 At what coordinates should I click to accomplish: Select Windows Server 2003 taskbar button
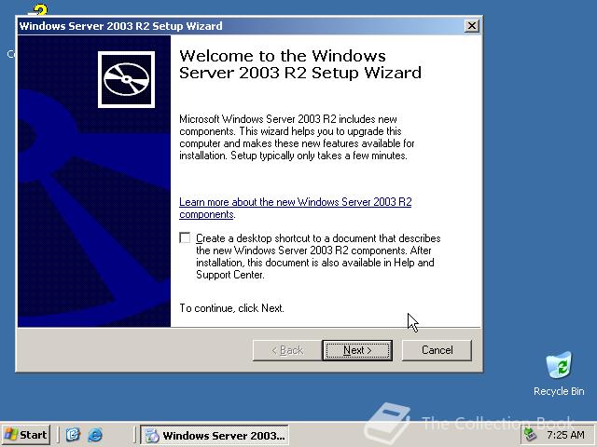[x=215, y=435]
